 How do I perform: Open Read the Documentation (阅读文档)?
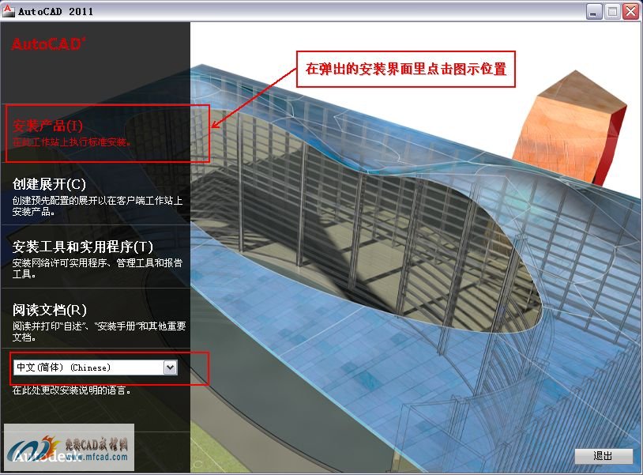[x=50, y=310]
